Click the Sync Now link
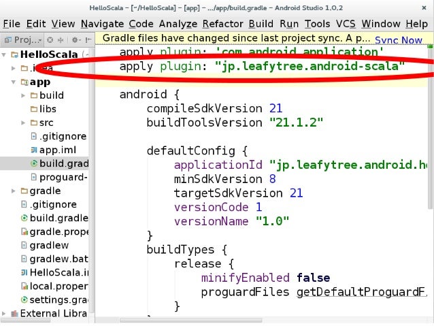The height and width of the screenshot is (326, 434). pos(399,40)
